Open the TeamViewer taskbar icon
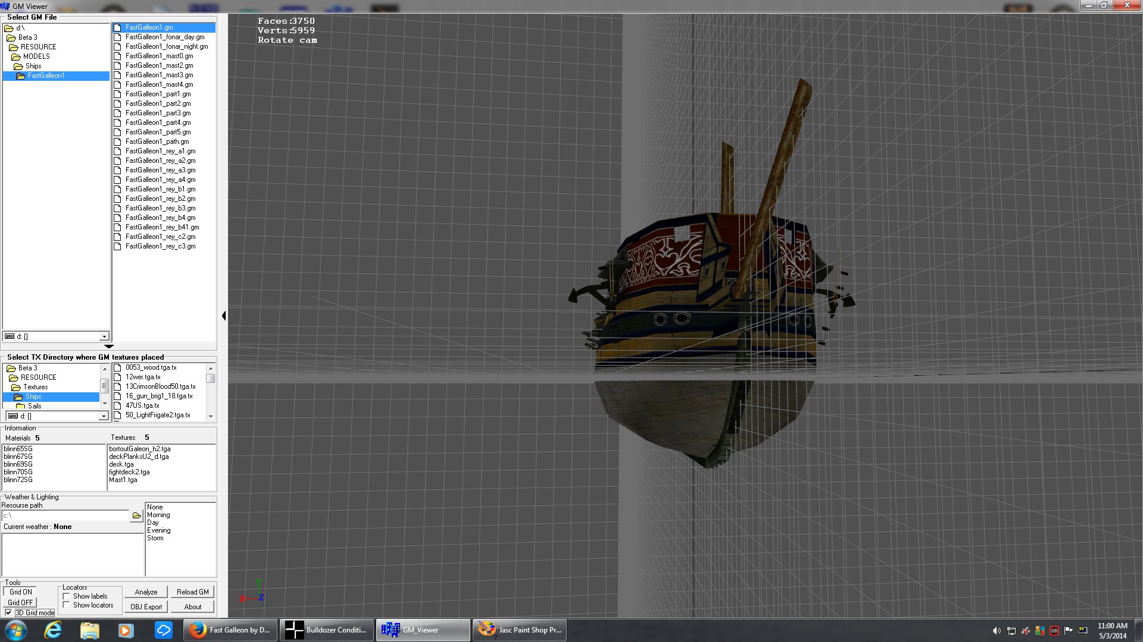 click(x=163, y=630)
